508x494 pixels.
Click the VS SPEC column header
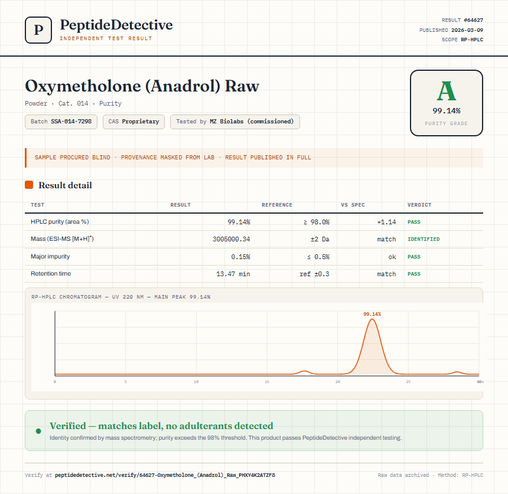click(353, 205)
